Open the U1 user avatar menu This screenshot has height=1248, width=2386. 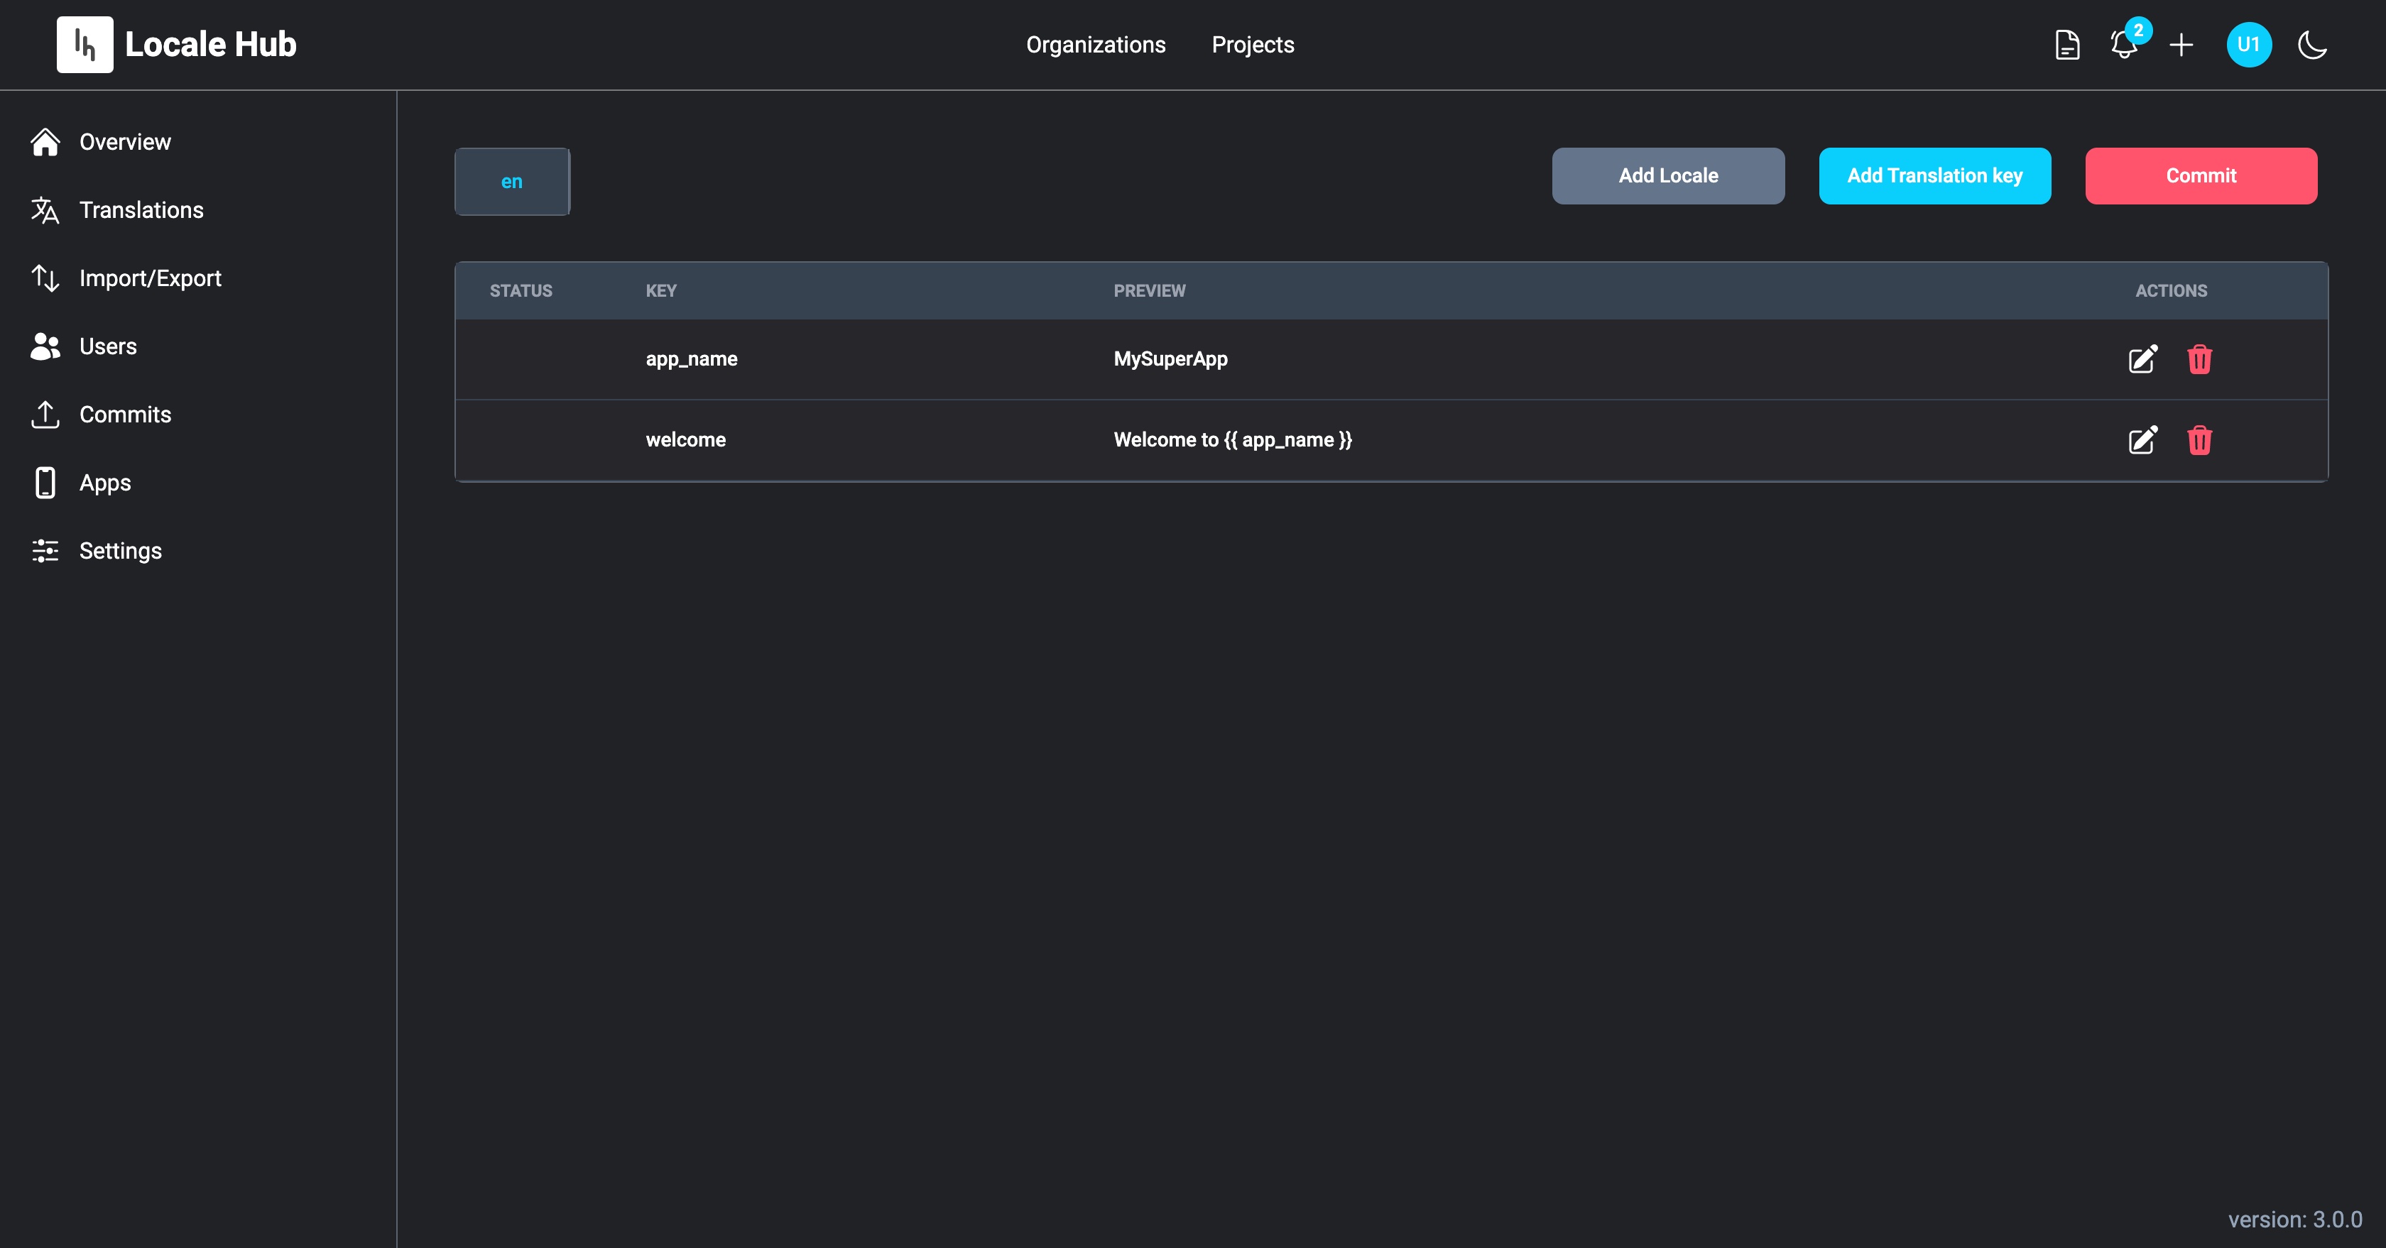point(2249,45)
